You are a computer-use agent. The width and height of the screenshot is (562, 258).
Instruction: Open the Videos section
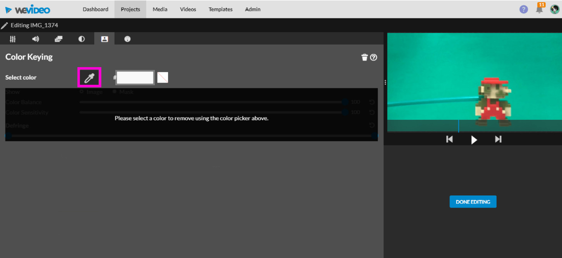click(x=188, y=9)
